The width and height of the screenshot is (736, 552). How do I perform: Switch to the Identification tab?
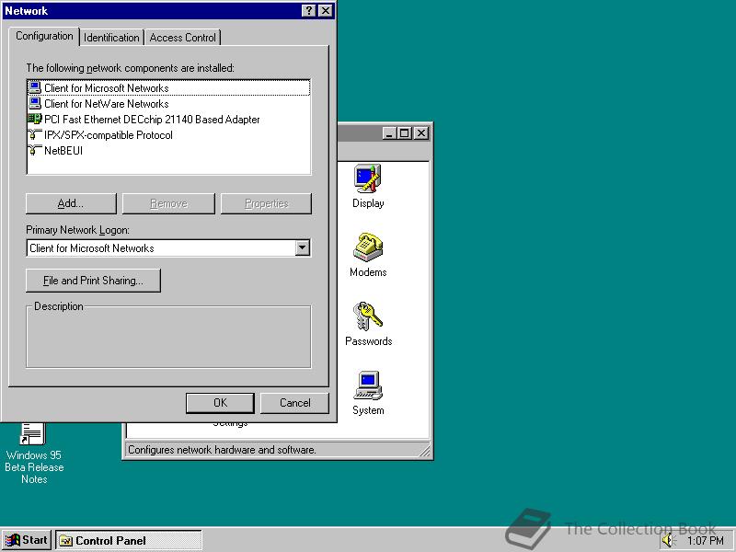tap(111, 38)
